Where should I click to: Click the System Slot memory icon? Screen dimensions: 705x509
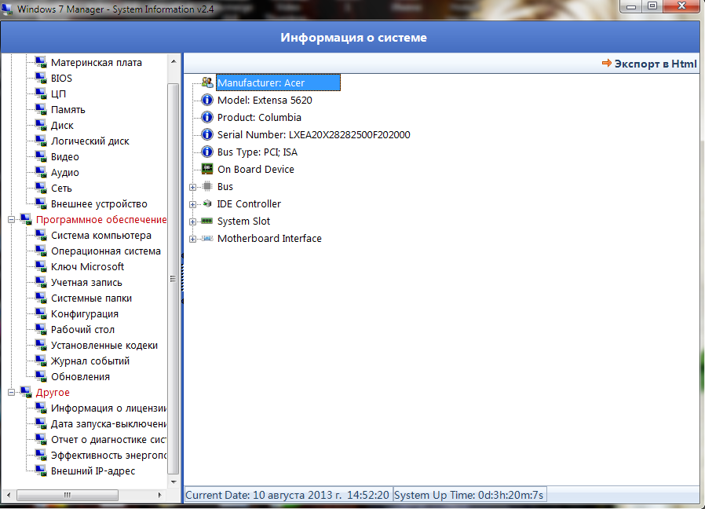click(206, 221)
